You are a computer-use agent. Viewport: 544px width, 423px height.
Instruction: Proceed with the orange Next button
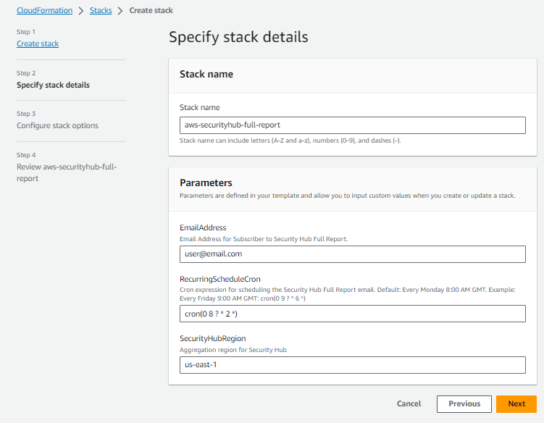point(516,404)
